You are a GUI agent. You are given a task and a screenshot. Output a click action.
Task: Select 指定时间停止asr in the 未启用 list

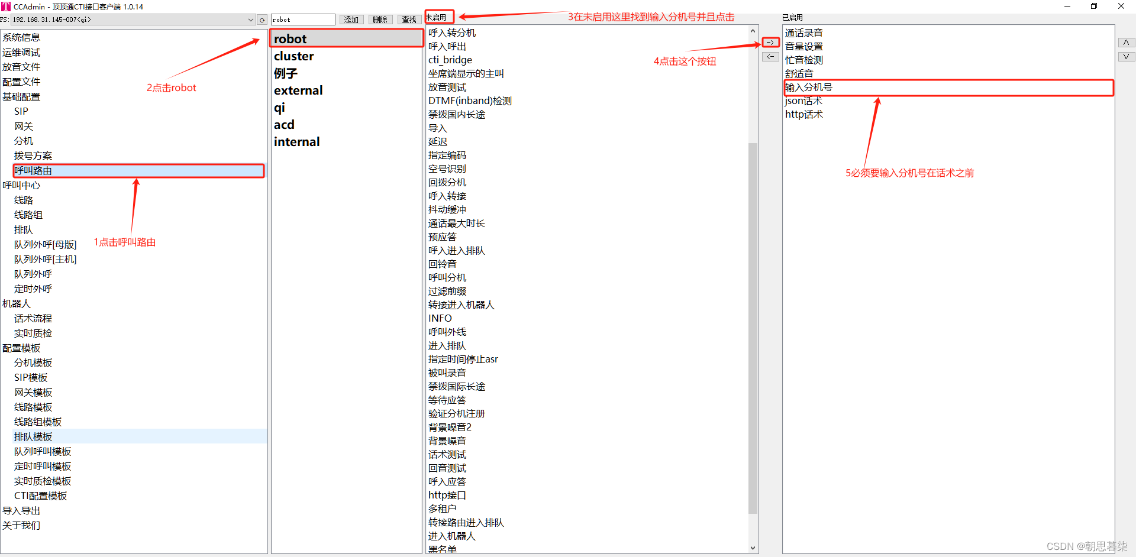coord(463,360)
